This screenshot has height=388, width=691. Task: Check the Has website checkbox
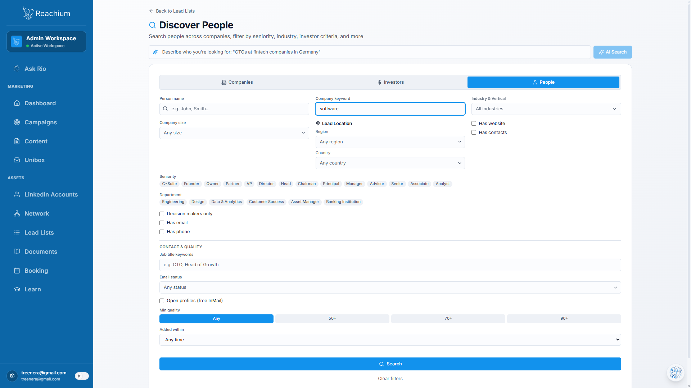474,124
